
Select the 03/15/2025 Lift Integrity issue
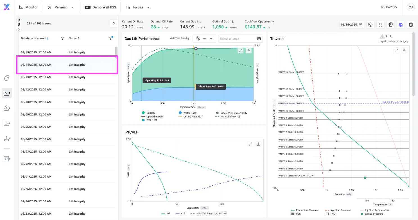[67, 52]
